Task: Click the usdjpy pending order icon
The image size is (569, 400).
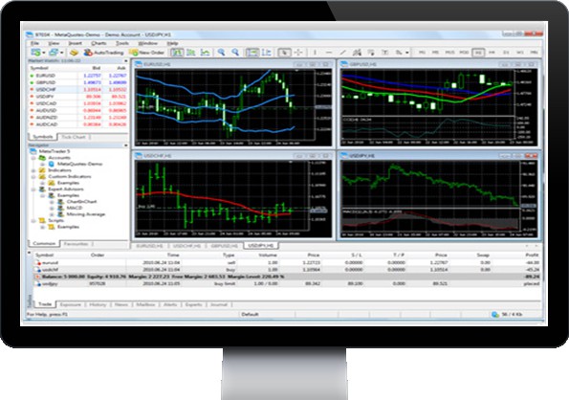Action: pyautogui.click(x=37, y=283)
